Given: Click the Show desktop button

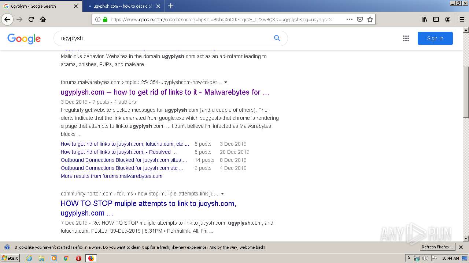Looking at the screenshot, I should (x=465, y=258).
